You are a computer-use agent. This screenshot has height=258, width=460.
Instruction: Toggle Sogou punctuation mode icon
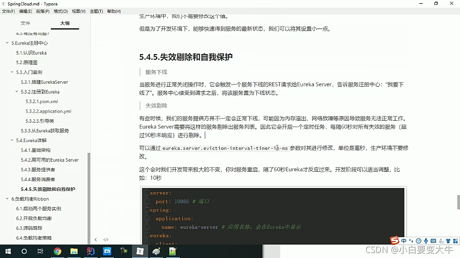[x=411, y=241]
